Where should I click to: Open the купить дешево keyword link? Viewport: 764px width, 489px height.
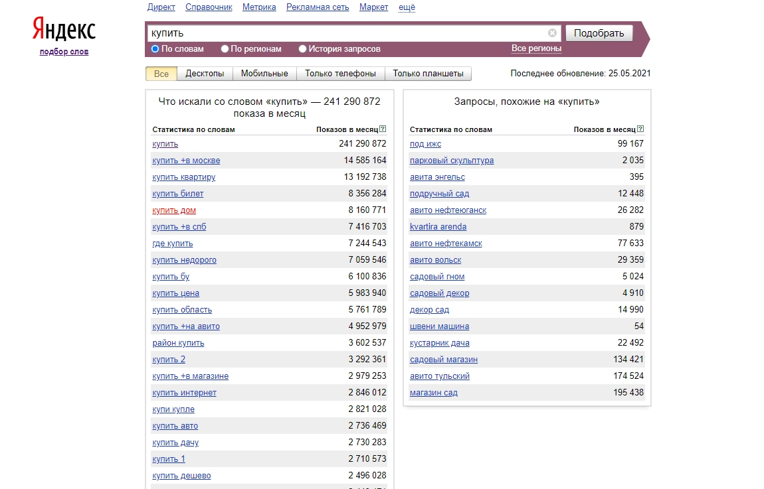181,475
